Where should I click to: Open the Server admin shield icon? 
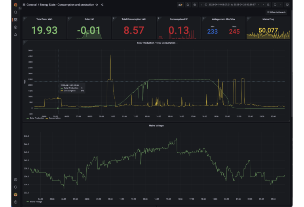point(15,187)
